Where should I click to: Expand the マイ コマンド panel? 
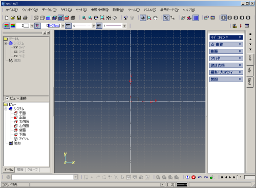coord(226,37)
